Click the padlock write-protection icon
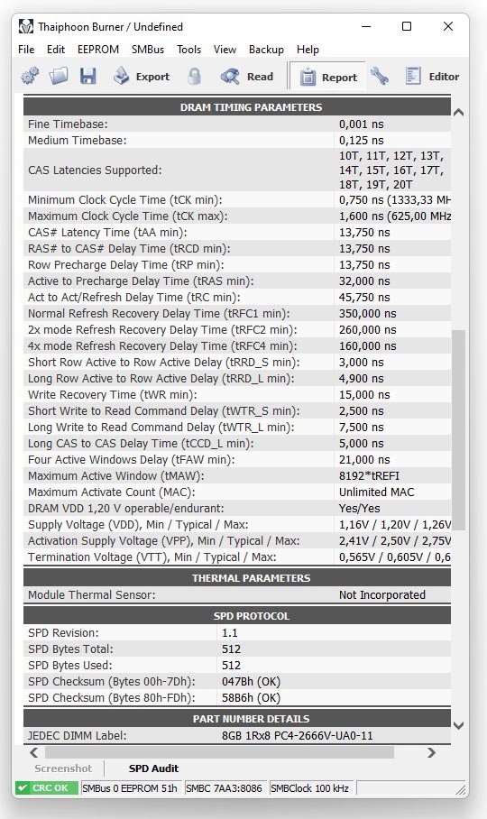Screen dimensions: 487x819 point(194,77)
